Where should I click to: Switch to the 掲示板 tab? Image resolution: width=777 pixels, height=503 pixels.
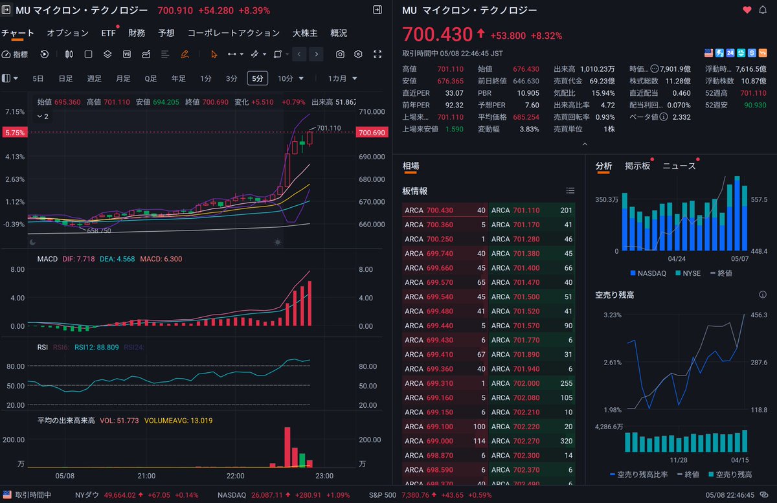[x=637, y=166]
